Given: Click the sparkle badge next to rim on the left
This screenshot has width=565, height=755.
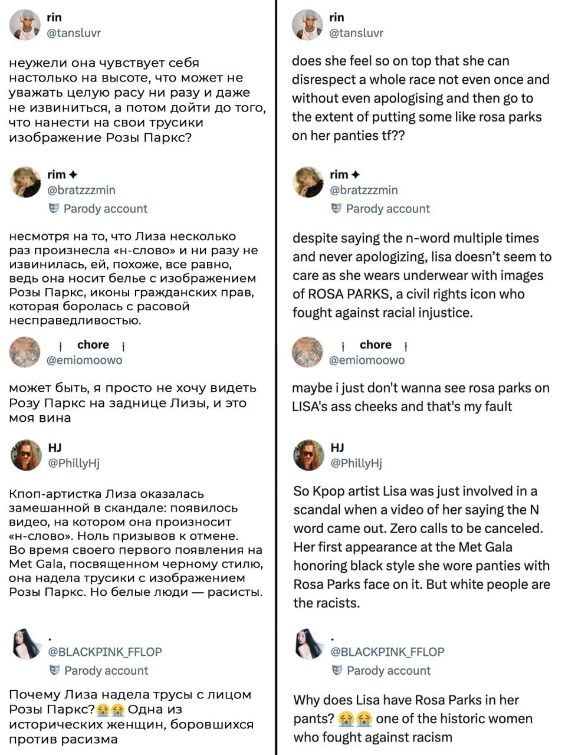Looking at the screenshot, I should click(x=73, y=175).
